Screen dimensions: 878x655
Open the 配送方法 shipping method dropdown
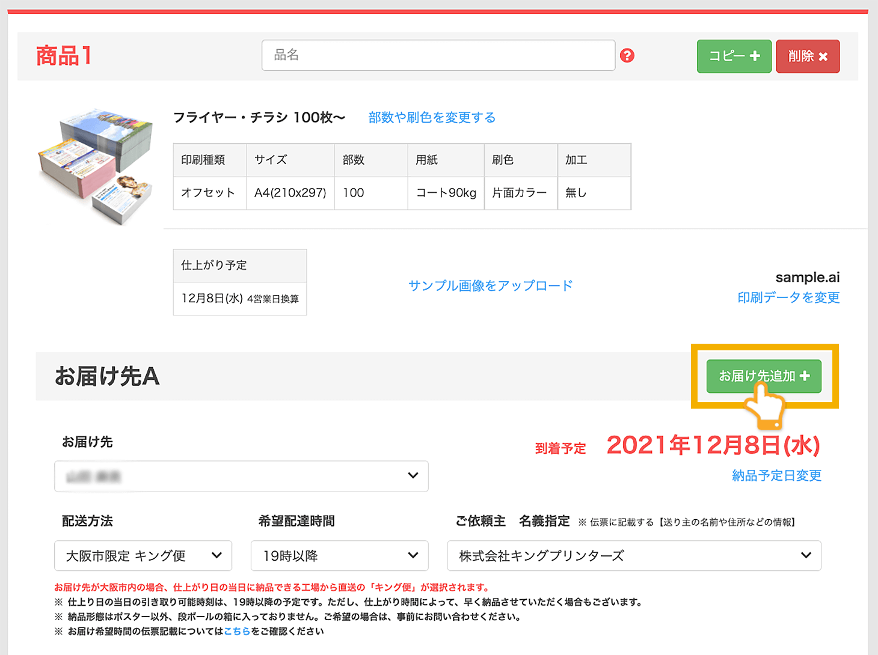pos(143,556)
